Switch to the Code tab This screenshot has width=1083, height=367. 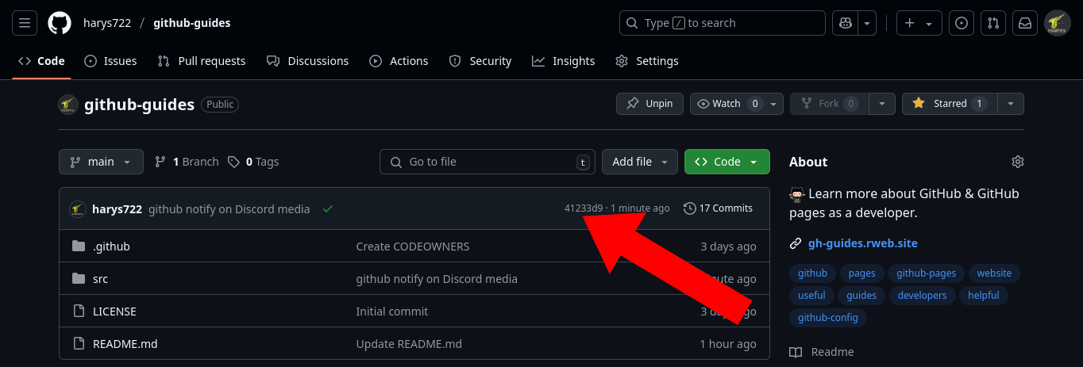point(41,61)
